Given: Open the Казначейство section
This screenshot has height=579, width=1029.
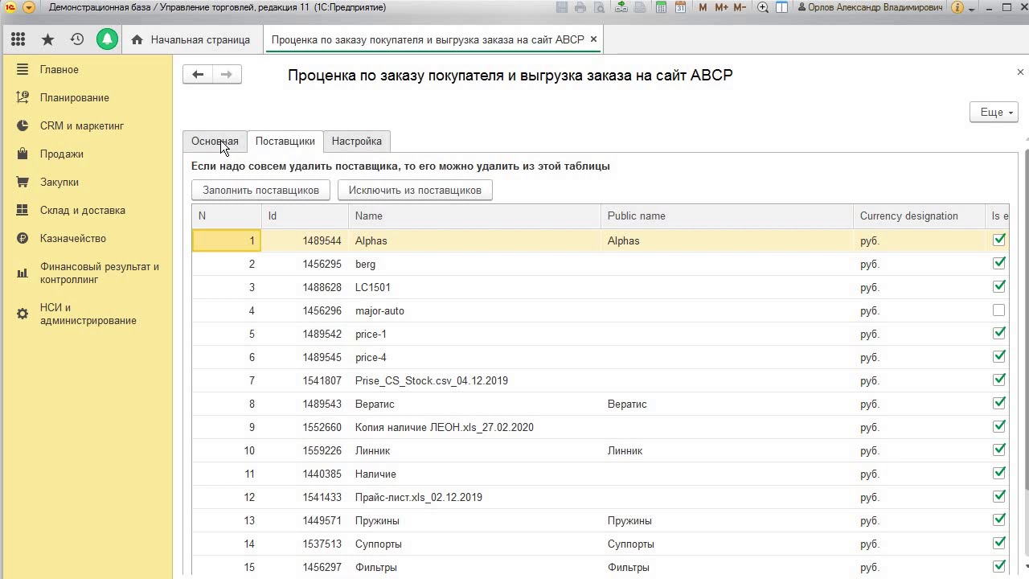Looking at the screenshot, I should pos(73,239).
